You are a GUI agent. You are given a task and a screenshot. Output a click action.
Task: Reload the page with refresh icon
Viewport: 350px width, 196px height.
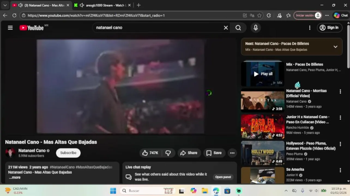(14, 16)
